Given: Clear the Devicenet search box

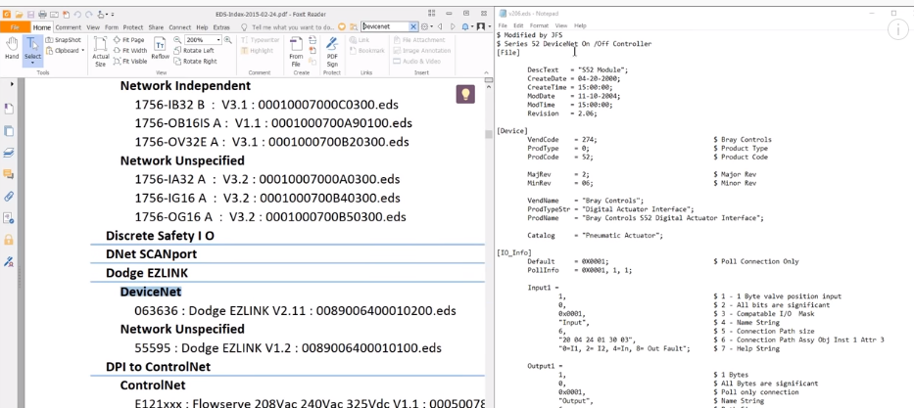Looking at the screenshot, I should 413,26.
